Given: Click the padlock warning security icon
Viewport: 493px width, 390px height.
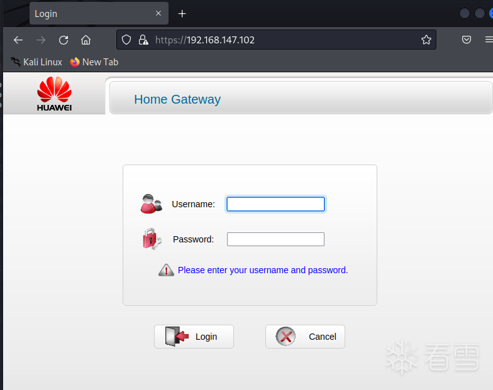Looking at the screenshot, I should (143, 40).
